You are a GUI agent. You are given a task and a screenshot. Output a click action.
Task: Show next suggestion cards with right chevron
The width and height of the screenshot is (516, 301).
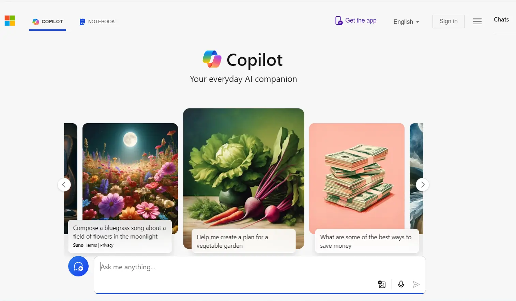pyautogui.click(x=423, y=185)
